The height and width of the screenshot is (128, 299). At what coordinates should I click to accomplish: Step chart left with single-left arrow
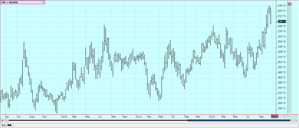6,120
